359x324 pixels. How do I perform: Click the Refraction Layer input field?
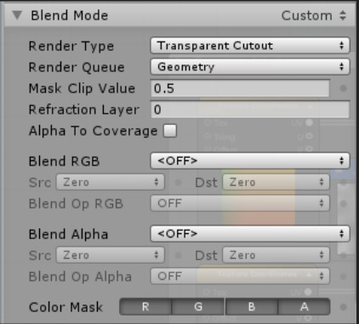coord(250,109)
